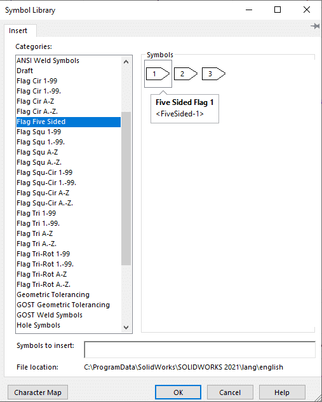Image resolution: width=322 pixels, height=402 pixels.
Task: Select GOST Weld Symbols category
Action: [x=69, y=315]
